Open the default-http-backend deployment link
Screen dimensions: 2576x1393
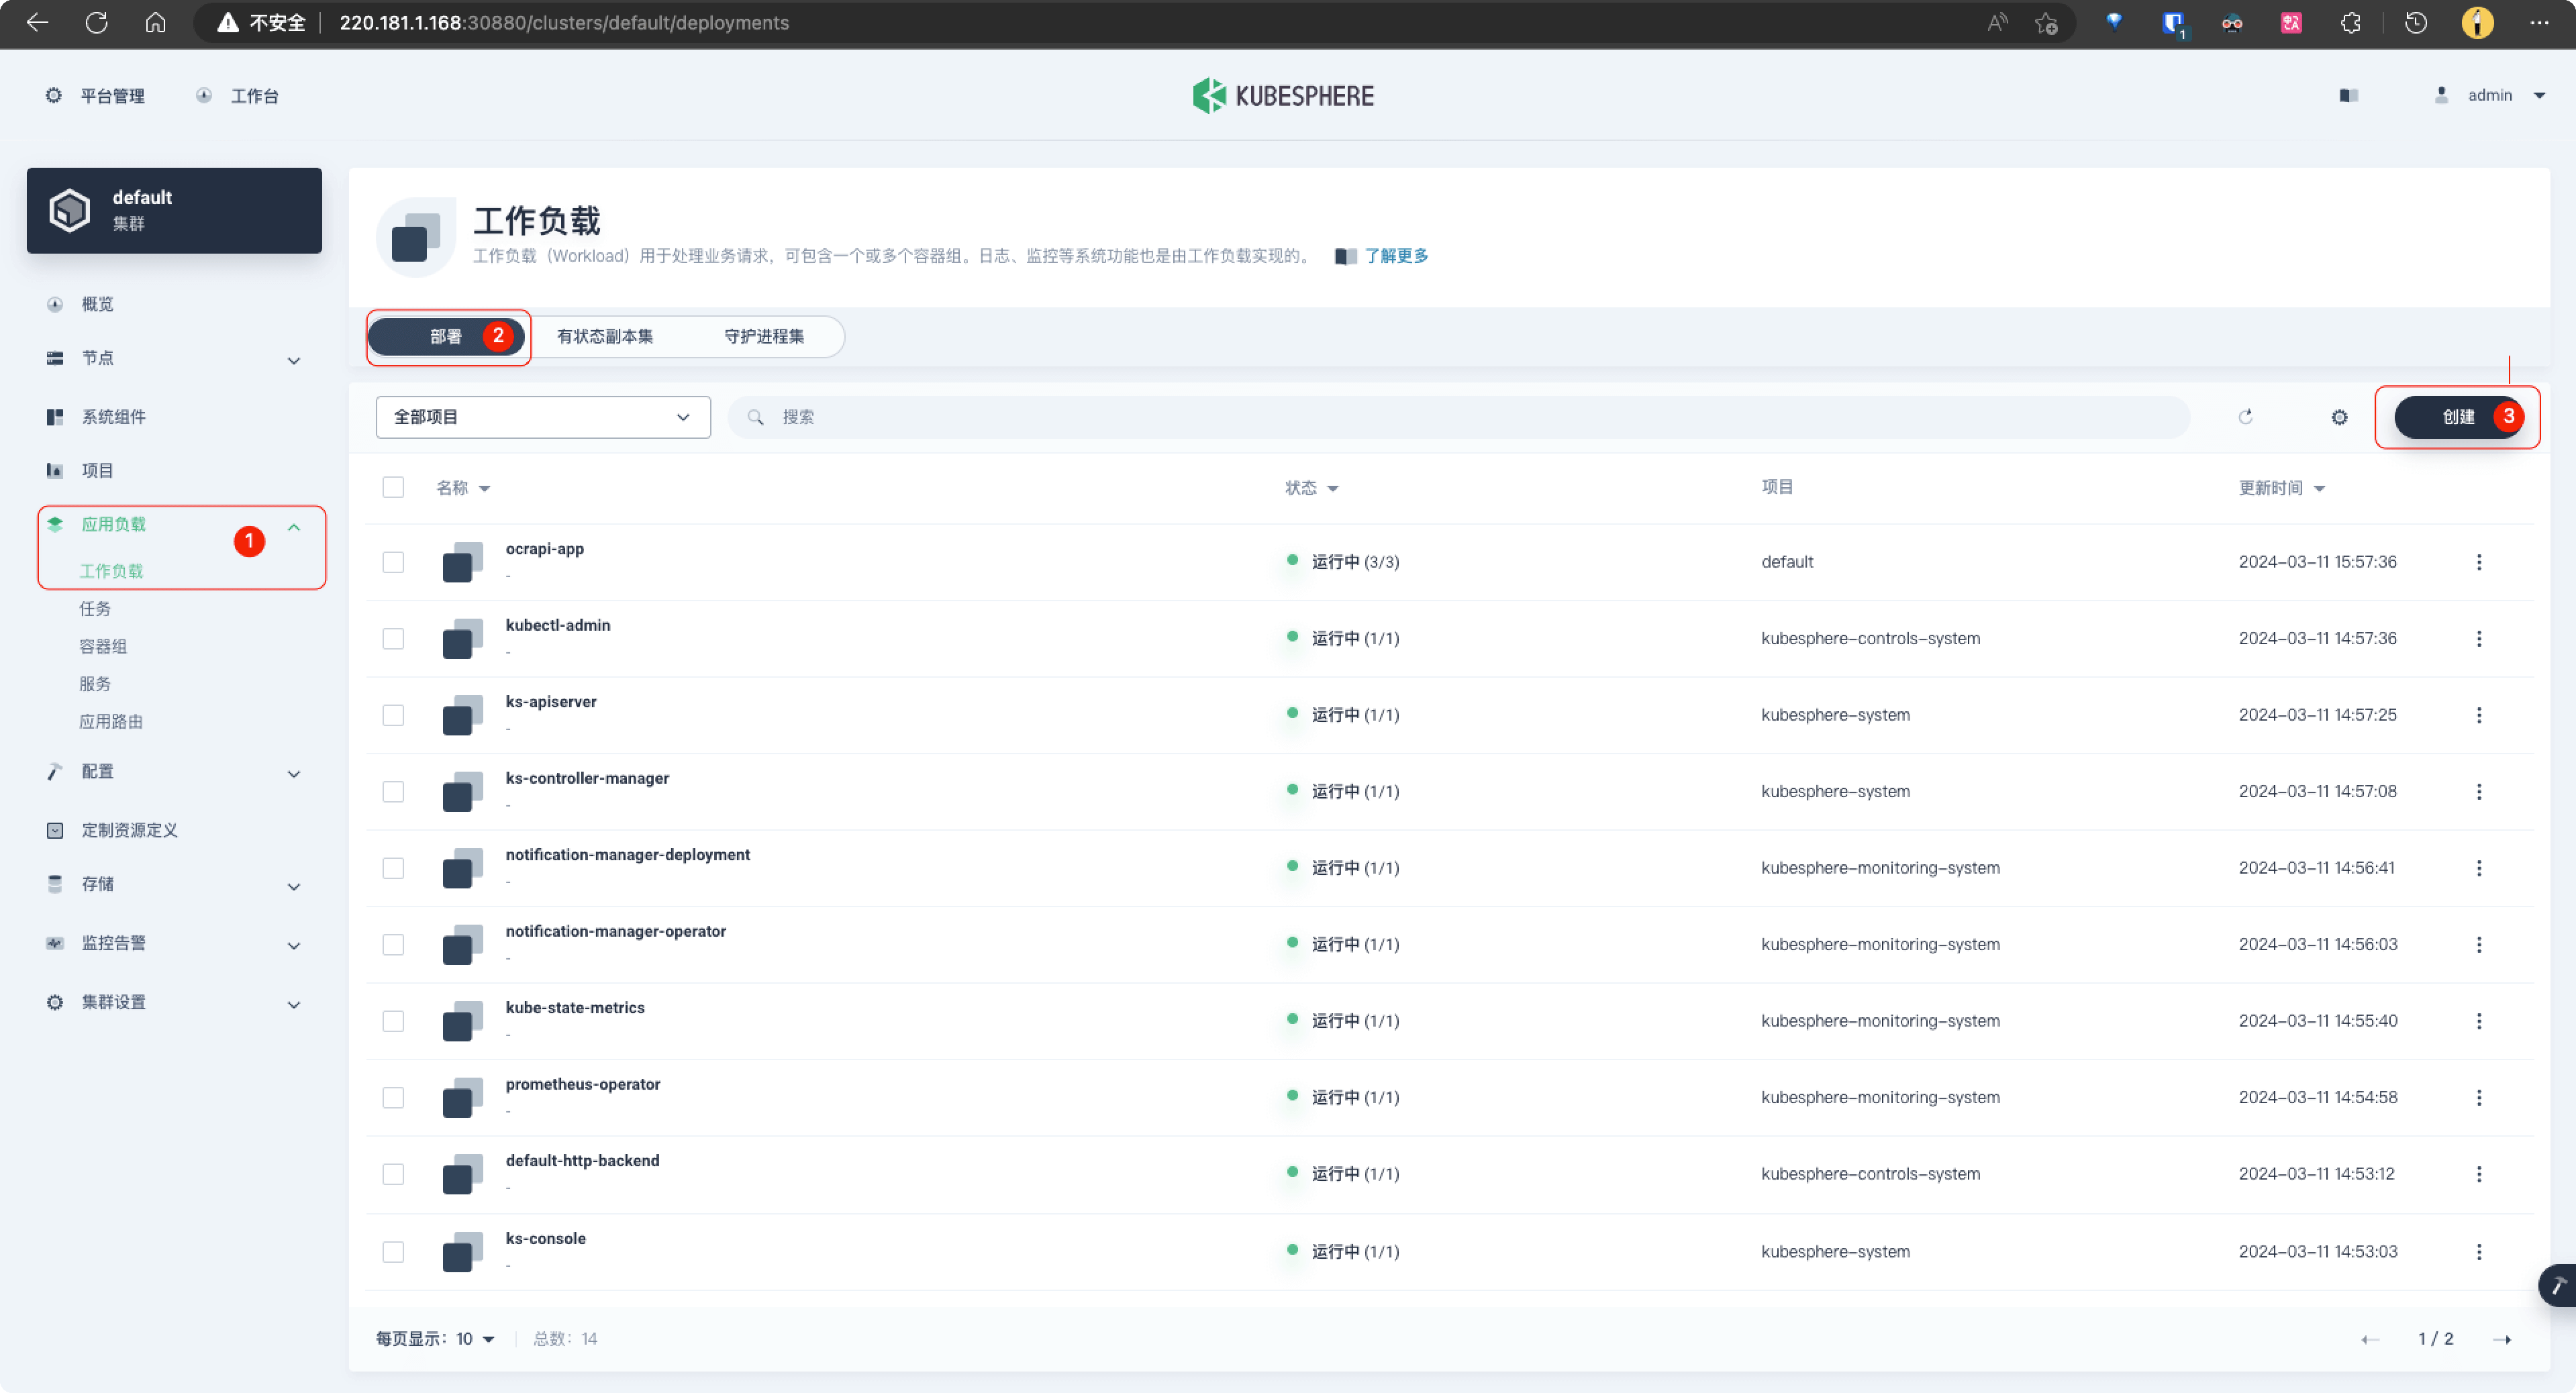(x=582, y=1161)
